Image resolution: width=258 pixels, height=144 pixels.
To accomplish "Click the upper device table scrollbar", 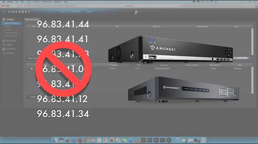I will (252, 42).
